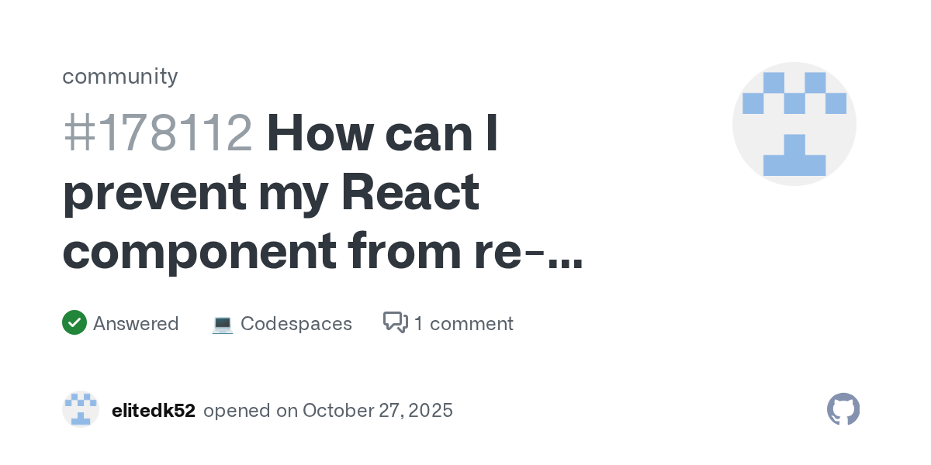Click discussion number #178112
This screenshot has width=931, height=465.
157,133
